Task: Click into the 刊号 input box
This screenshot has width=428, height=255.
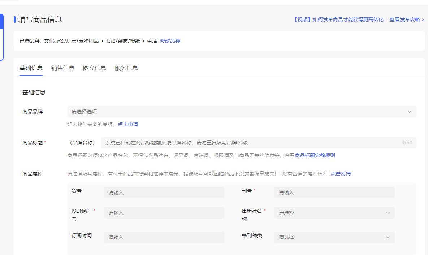Action: click(x=334, y=193)
